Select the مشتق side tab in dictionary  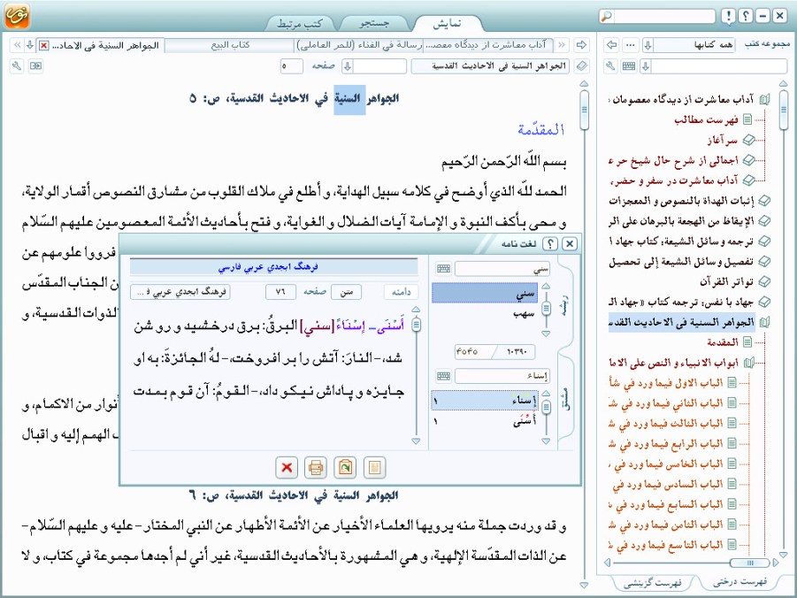pyautogui.click(x=565, y=399)
